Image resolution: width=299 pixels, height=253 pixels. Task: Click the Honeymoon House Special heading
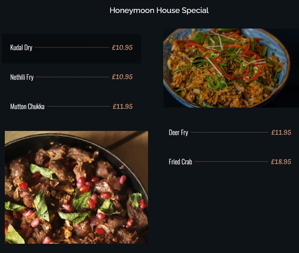(159, 10)
